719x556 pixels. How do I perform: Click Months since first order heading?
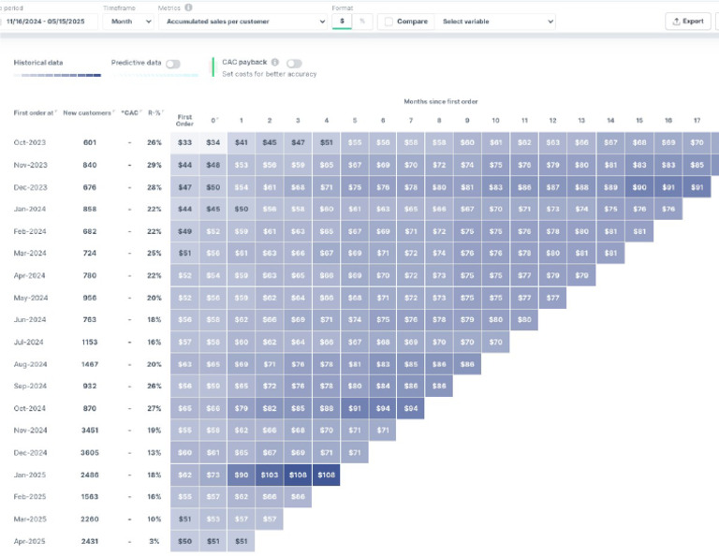tap(441, 101)
